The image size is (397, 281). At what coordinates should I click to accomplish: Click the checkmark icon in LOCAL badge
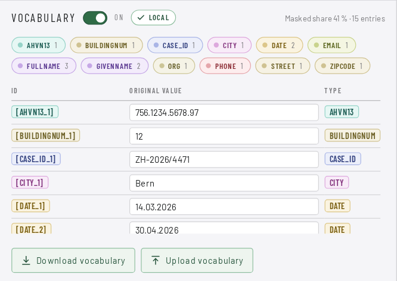[x=141, y=18]
